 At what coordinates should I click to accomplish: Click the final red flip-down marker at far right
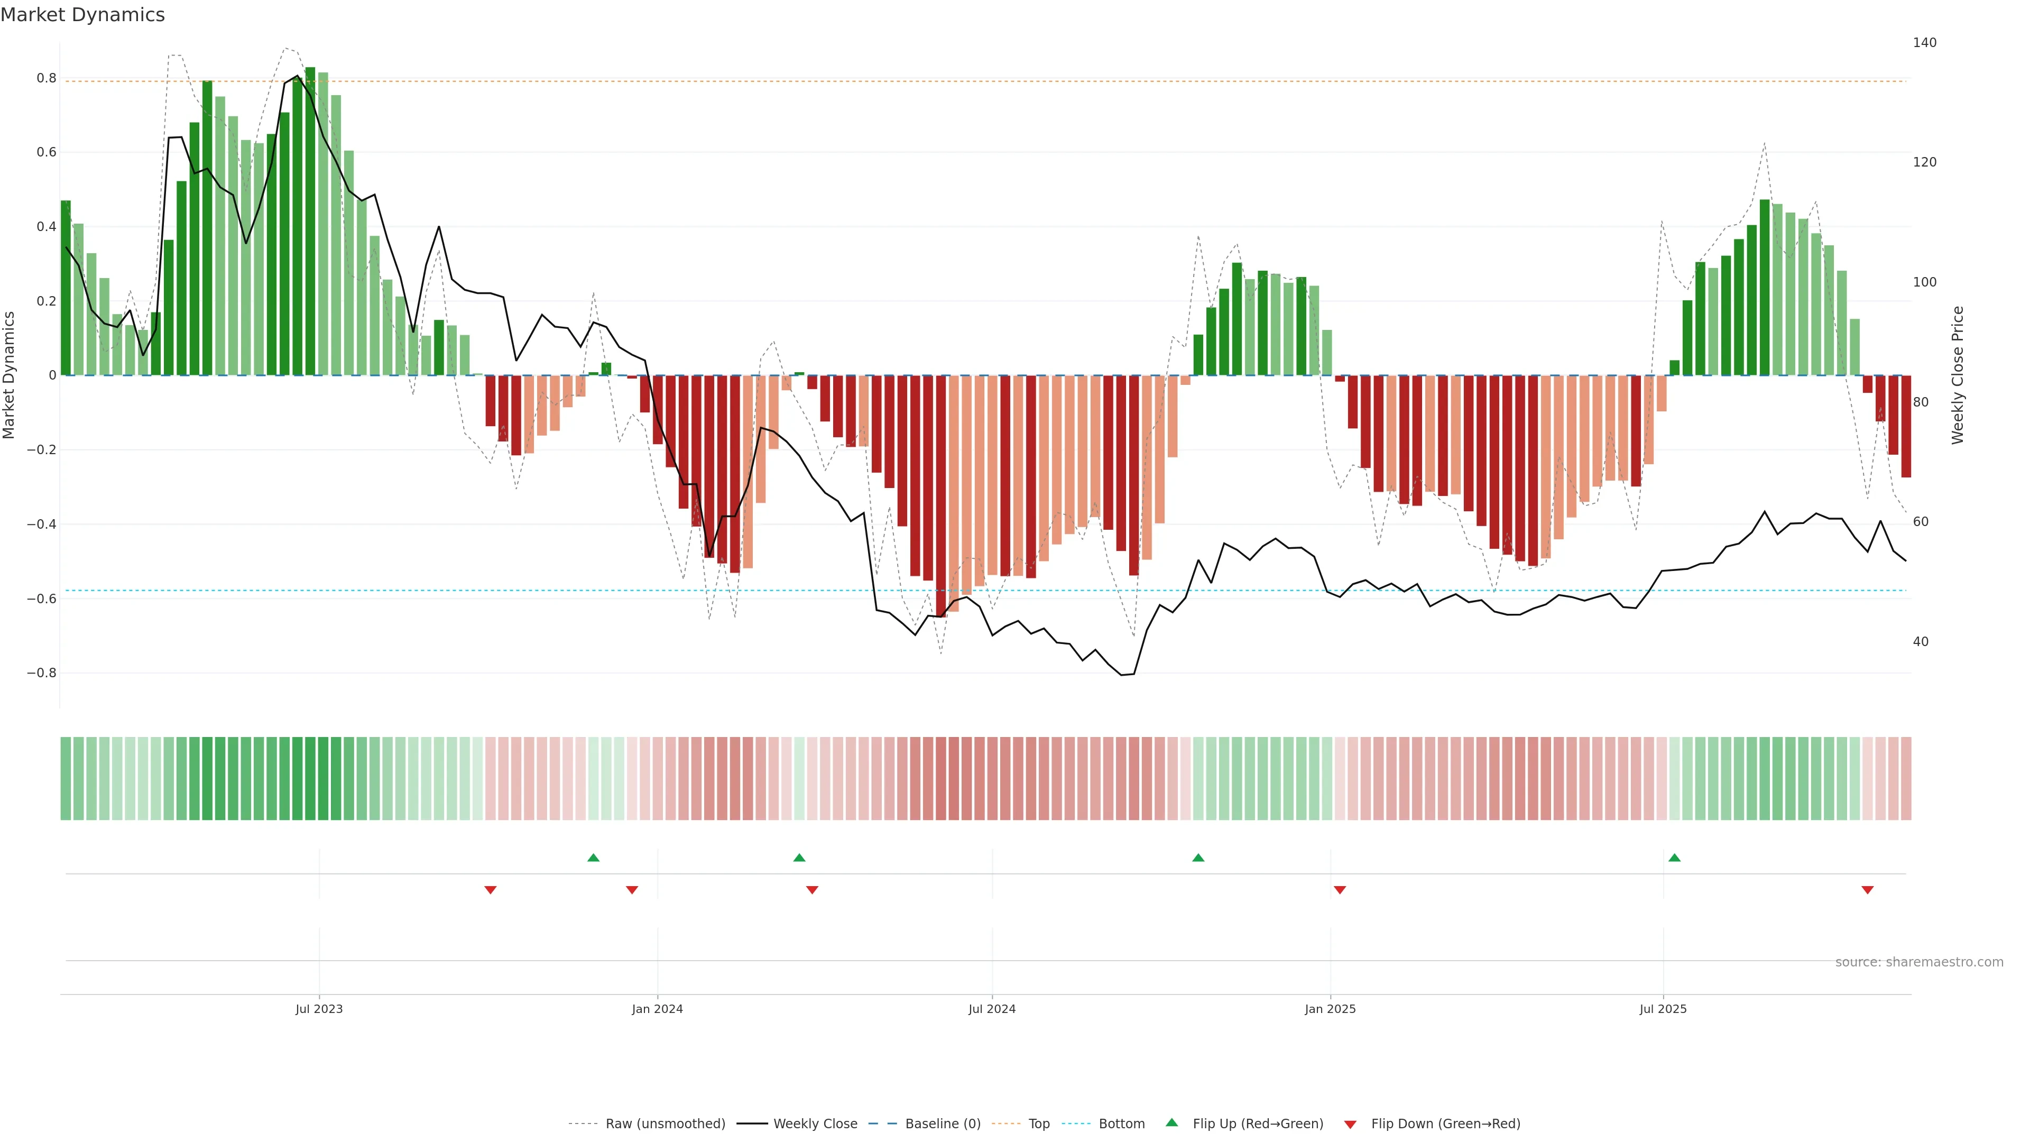[1867, 890]
